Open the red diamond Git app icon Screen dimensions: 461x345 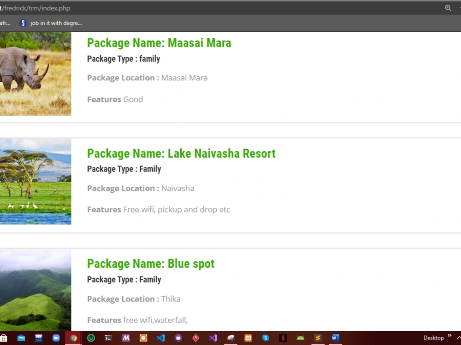(x=196, y=338)
